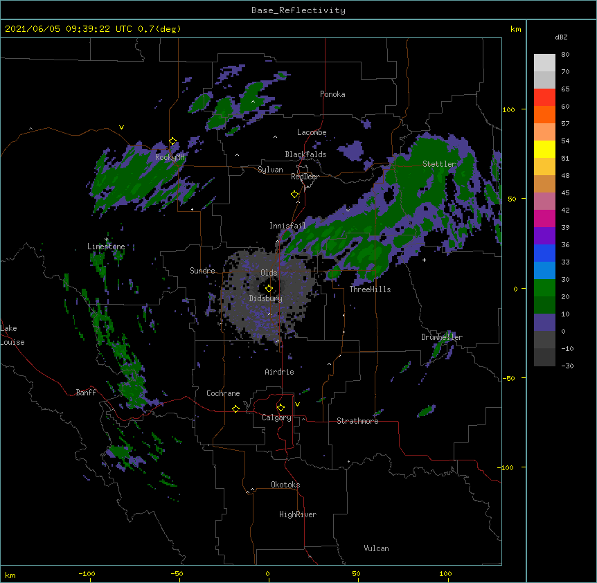Select the ThreeHills label

(x=370, y=289)
